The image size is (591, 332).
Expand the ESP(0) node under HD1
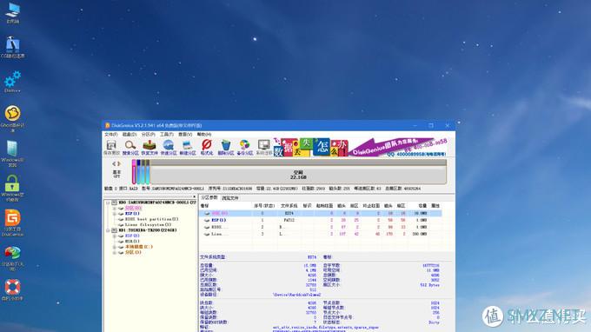pyautogui.click(x=114, y=236)
